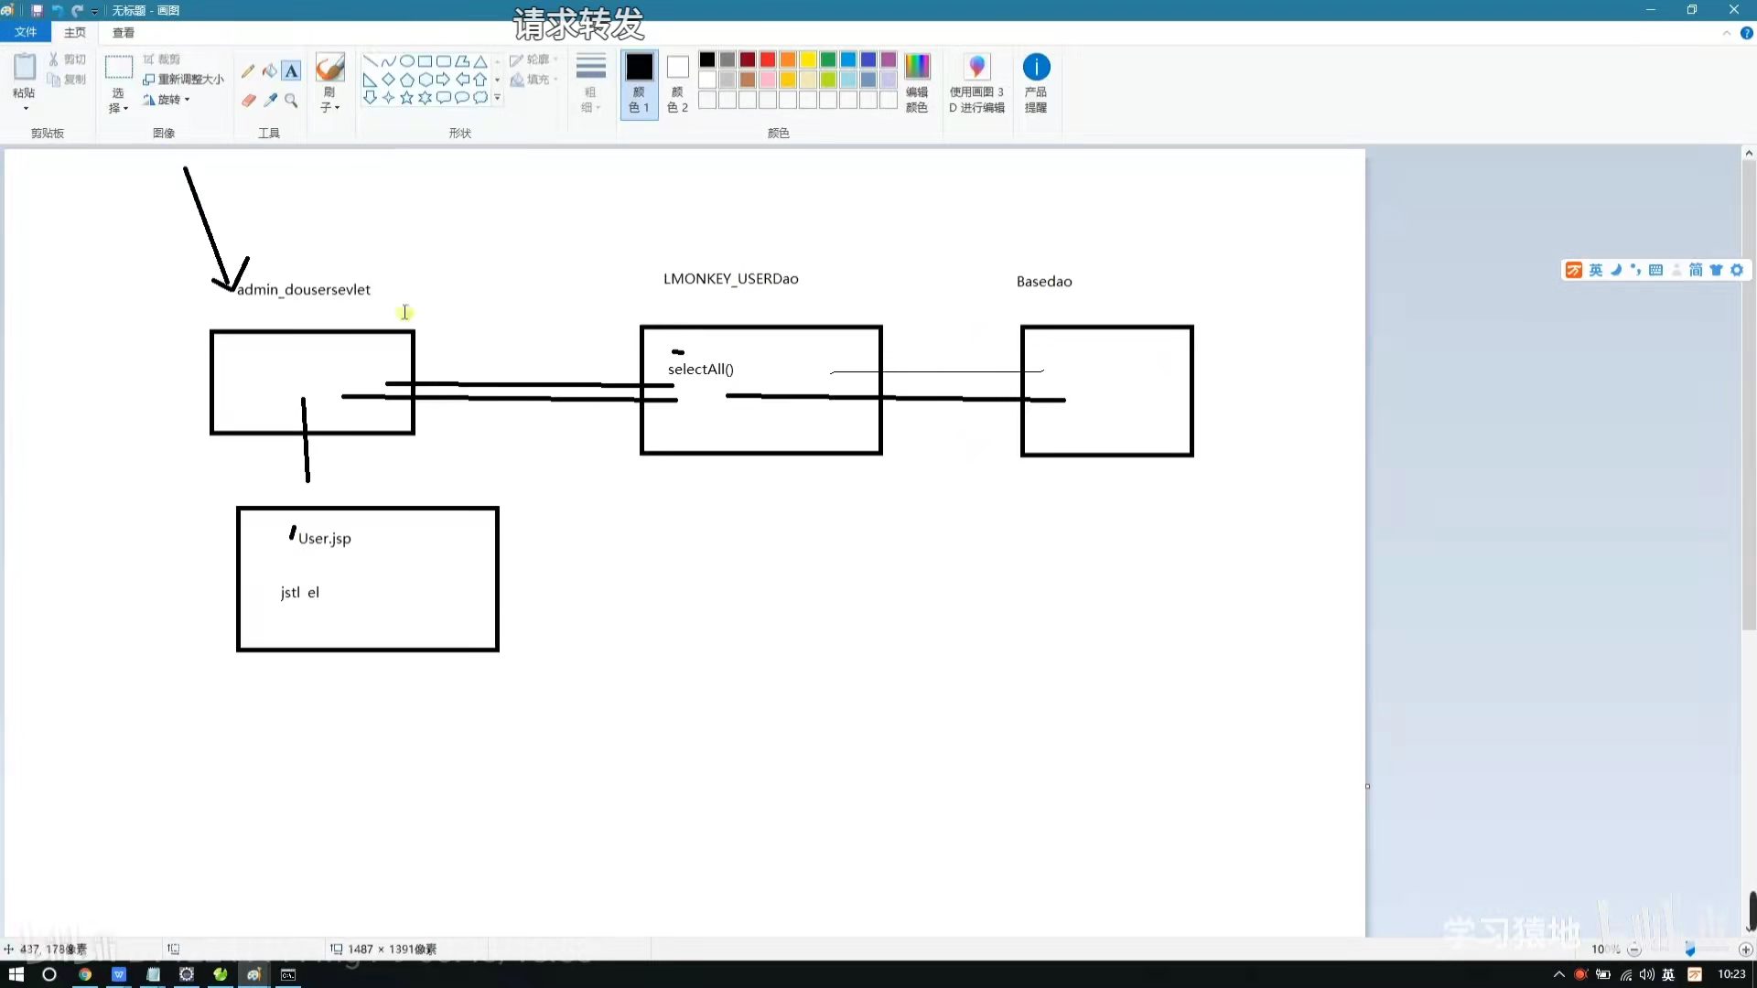Click the Paste clipboard icon
The height and width of the screenshot is (988, 1757).
(x=24, y=68)
